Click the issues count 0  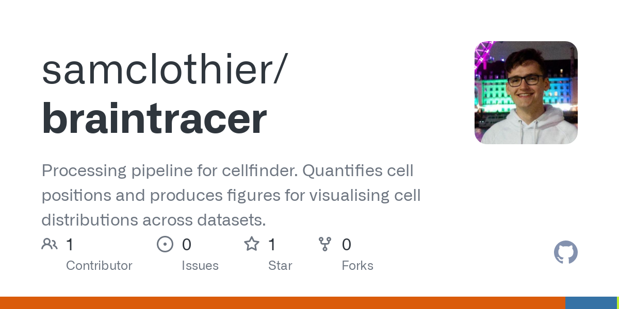187,245
